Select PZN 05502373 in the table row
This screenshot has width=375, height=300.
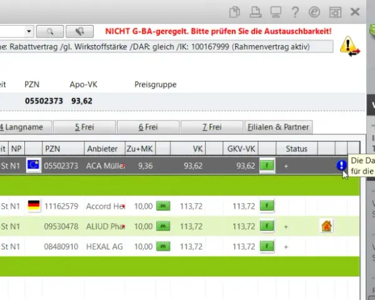[61, 166]
